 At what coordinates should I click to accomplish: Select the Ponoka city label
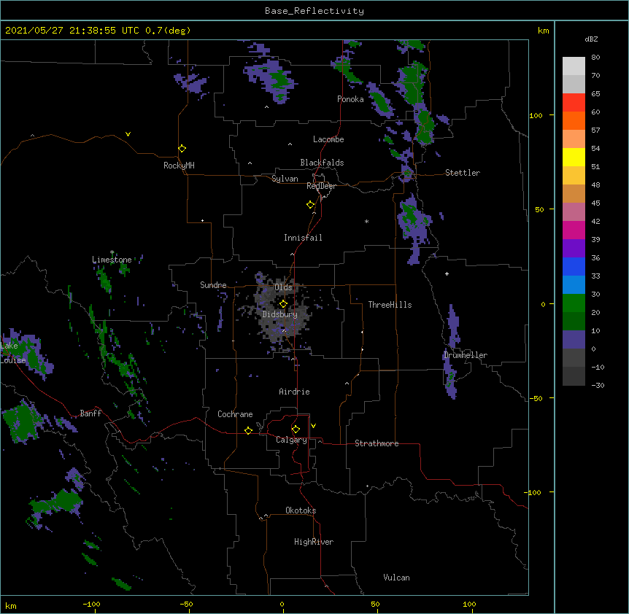(x=350, y=99)
